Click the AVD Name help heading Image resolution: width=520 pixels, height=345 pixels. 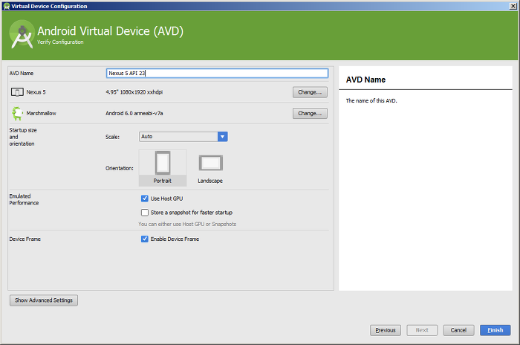coord(365,80)
